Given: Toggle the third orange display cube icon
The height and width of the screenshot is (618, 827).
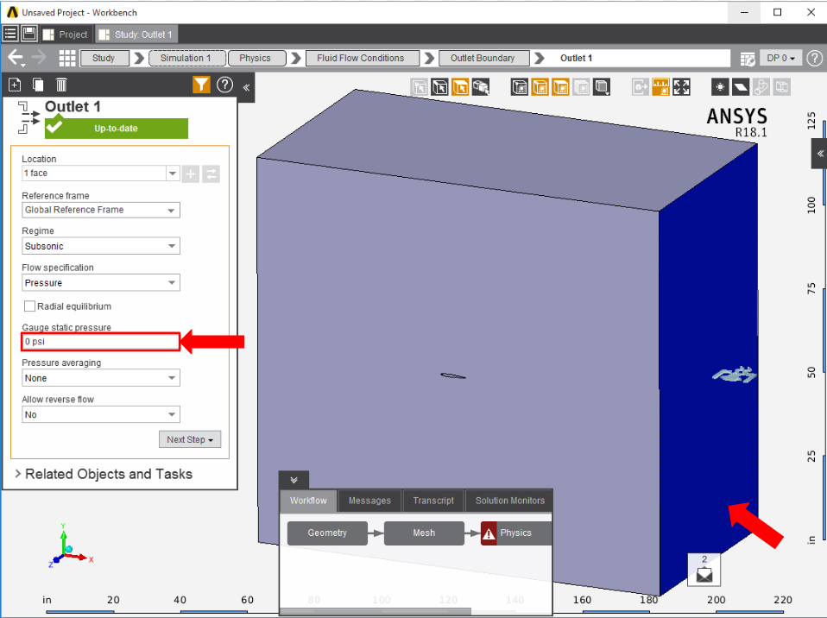Looking at the screenshot, I should 560,87.
